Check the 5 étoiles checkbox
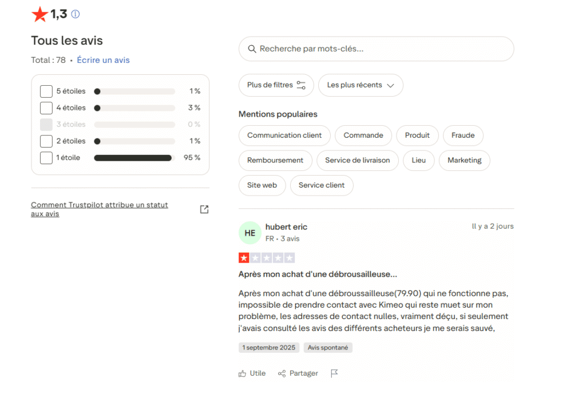 pos(46,91)
